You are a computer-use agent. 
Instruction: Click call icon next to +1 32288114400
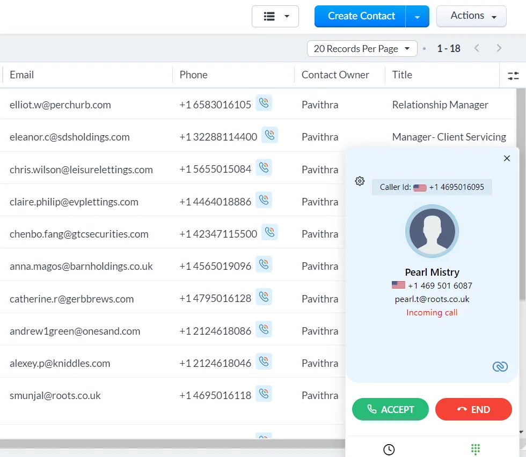[269, 135]
